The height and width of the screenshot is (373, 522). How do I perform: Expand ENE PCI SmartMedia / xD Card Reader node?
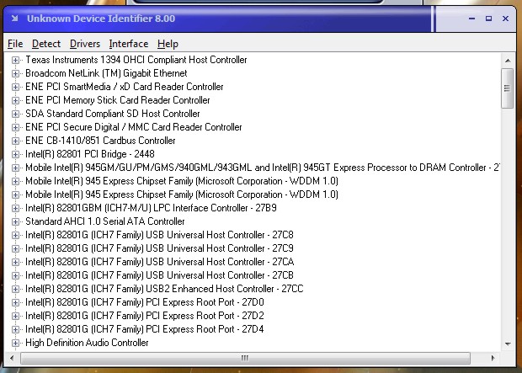(15, 87)
